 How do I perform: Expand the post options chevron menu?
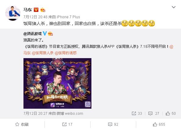(x=174, y=7)
